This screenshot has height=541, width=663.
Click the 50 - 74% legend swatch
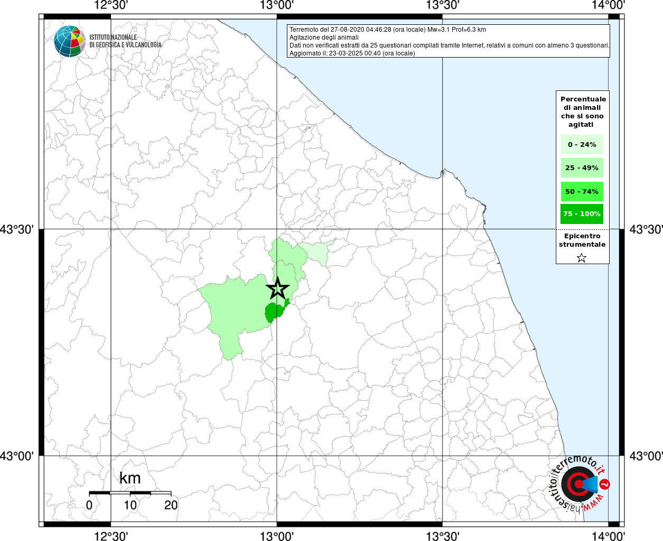pos(582,191)
